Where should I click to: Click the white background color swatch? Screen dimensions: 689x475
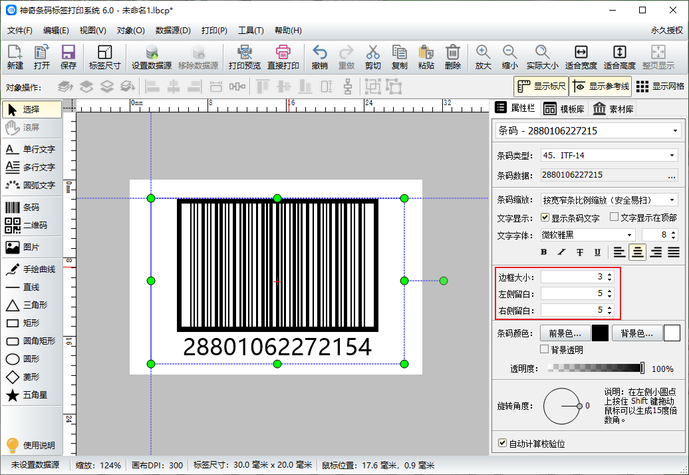(672, 333)
